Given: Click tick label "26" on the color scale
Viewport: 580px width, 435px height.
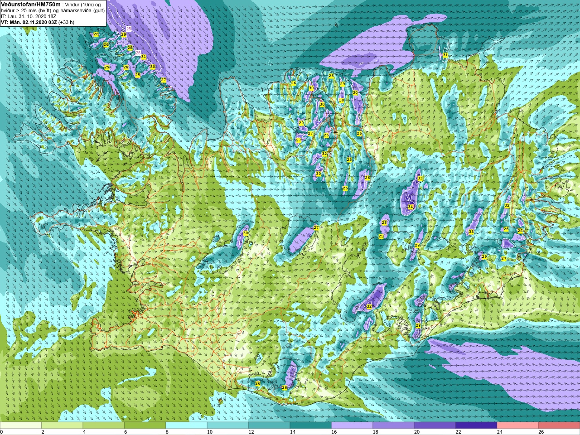Looking at the screenshot, I should coord(541,432).
